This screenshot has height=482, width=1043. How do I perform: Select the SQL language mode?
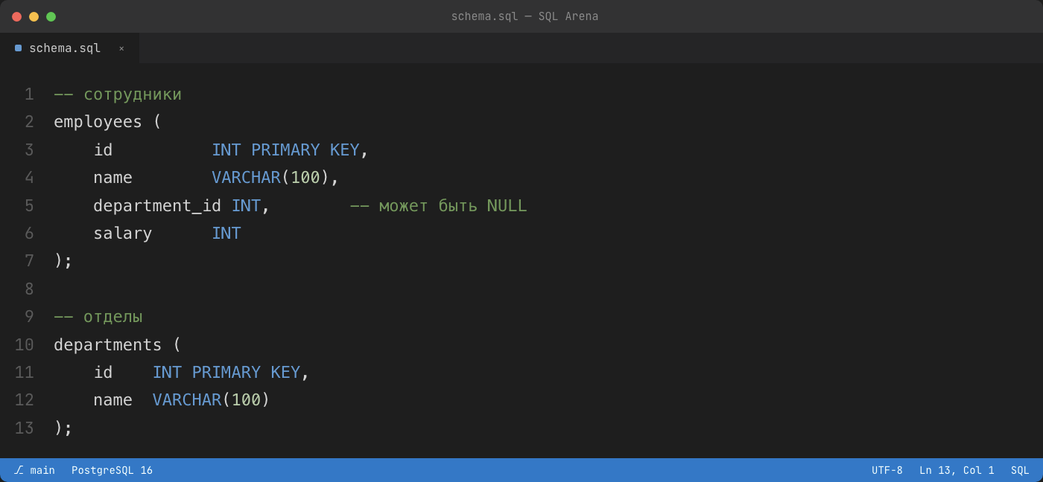[x=1020, y=470]
